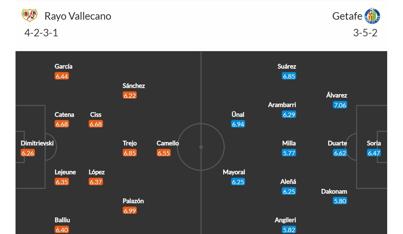Select Getafe striker Ünal
Viewport: 403px width, 234px height.
[238, 115]
